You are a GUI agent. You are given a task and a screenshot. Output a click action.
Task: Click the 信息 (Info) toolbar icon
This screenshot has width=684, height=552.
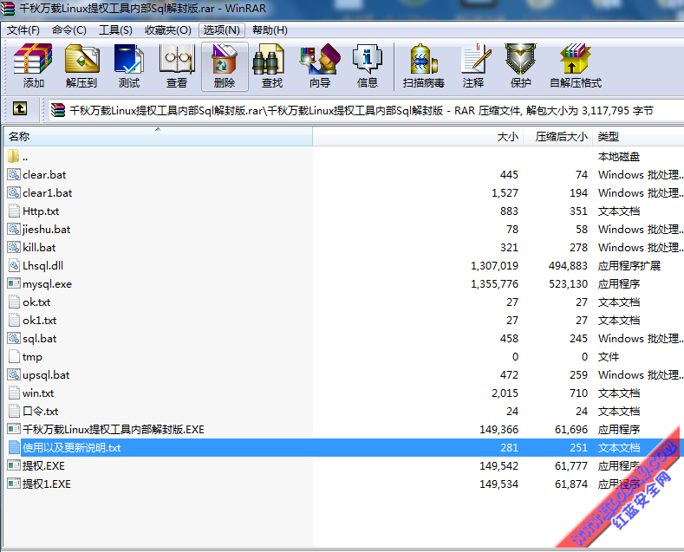tap(368, 66)
